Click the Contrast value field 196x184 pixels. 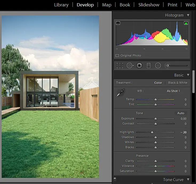(x=186, y=124)
